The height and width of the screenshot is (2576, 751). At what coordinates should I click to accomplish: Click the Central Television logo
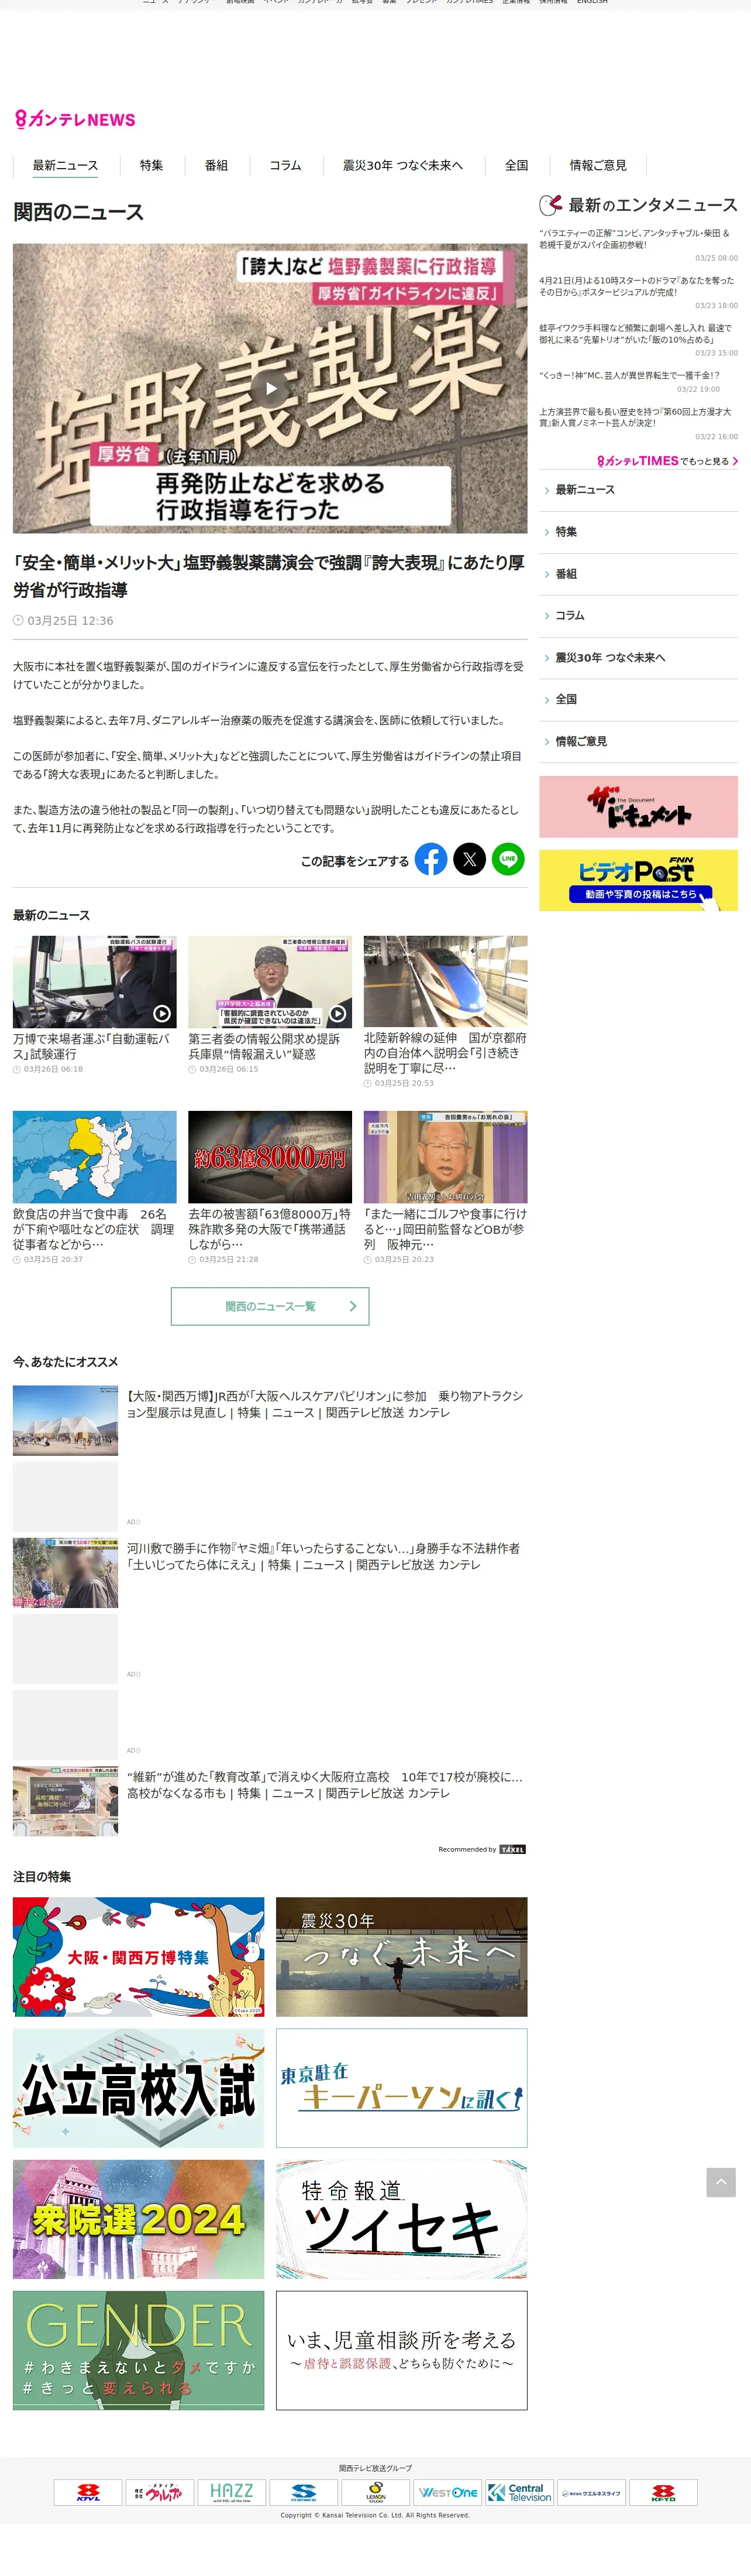tap(519, 2492)
